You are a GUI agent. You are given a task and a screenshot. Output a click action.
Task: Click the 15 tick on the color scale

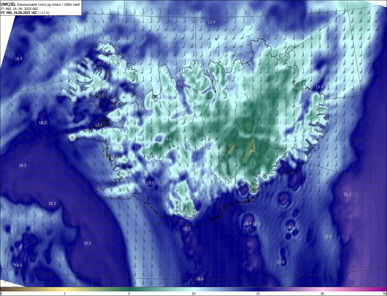click(x=258, y=294)
